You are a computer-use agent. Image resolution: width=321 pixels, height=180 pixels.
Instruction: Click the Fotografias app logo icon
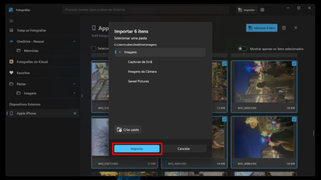pos(11,10)
